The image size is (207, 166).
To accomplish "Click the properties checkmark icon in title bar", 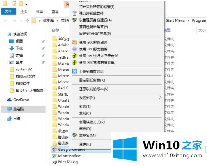I will pos(14,4).
